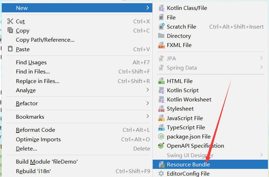269x177 pixels.
Task: Expand the Analyze submenu arrow
Action: (x=147, y=90)
